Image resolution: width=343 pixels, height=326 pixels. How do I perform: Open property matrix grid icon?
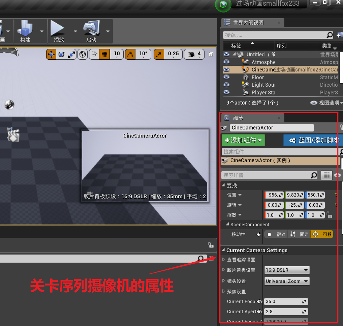326,175
